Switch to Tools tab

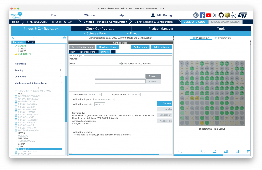221,29
